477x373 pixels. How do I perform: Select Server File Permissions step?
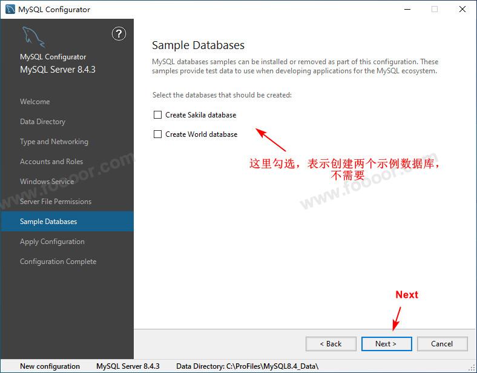click(x=56, y=202)
